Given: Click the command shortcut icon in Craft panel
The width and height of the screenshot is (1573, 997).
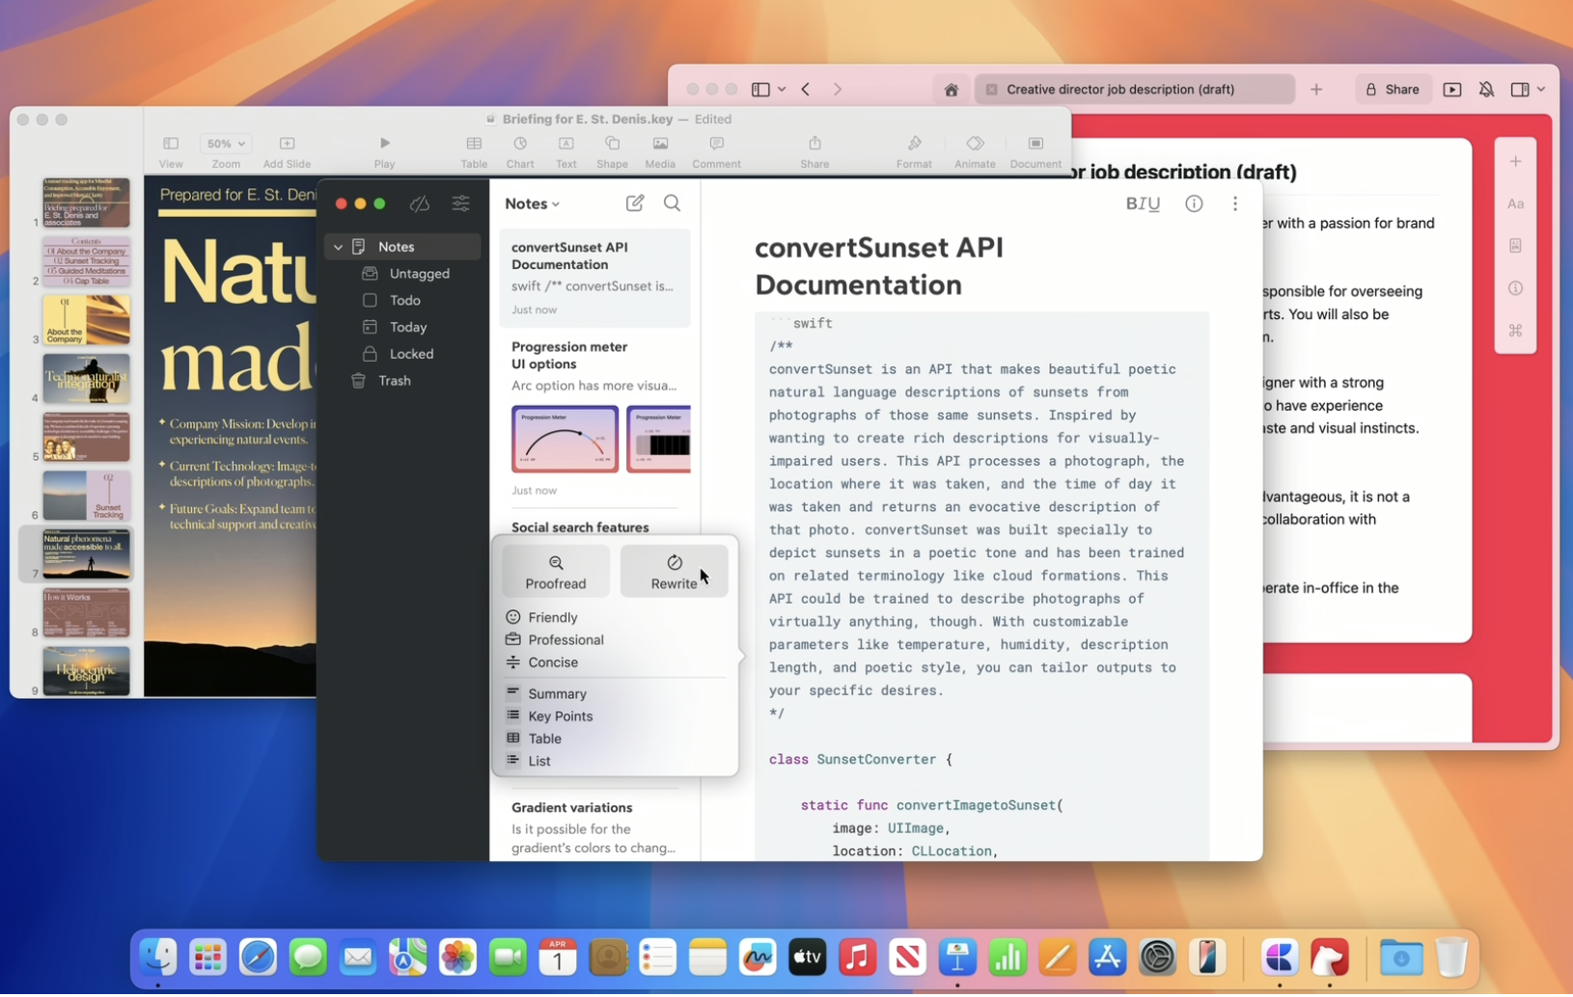Looking at the screenshot, I should (x=1515, y=331).
